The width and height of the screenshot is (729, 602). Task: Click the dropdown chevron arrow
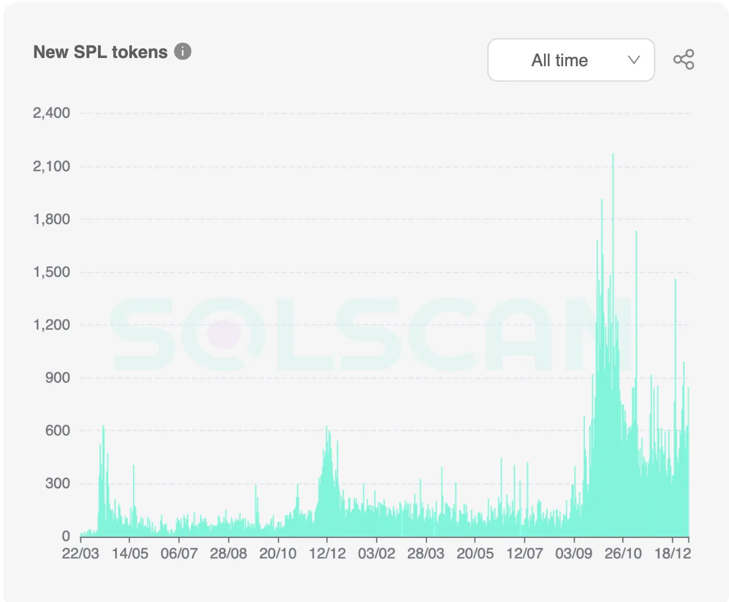point(634,60)
